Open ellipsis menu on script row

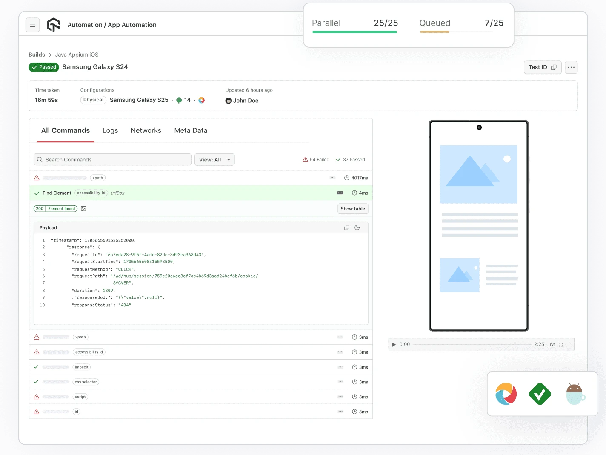coord(340,397)
